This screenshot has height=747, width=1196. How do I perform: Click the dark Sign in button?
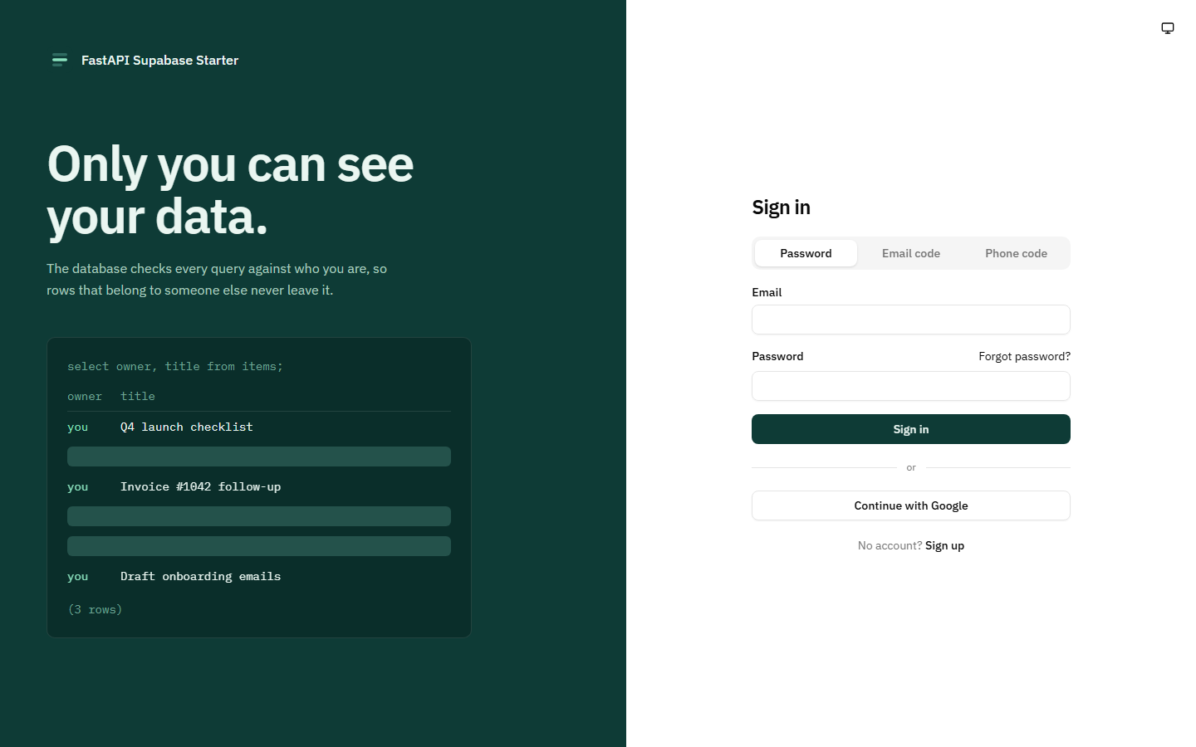click(x=911, y=429)
